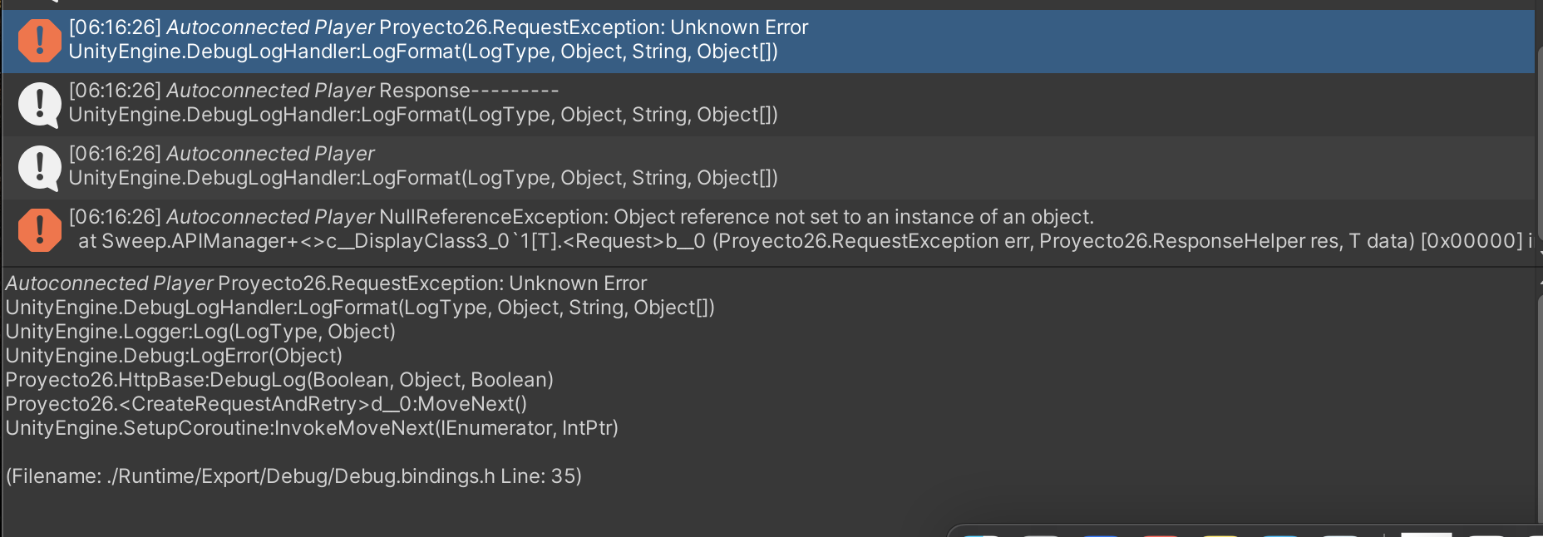1543x537 pixels.
Task: Click the log icon on the Autoconnected Player entry
Action: pyautogui.click(x=38, y=165)
